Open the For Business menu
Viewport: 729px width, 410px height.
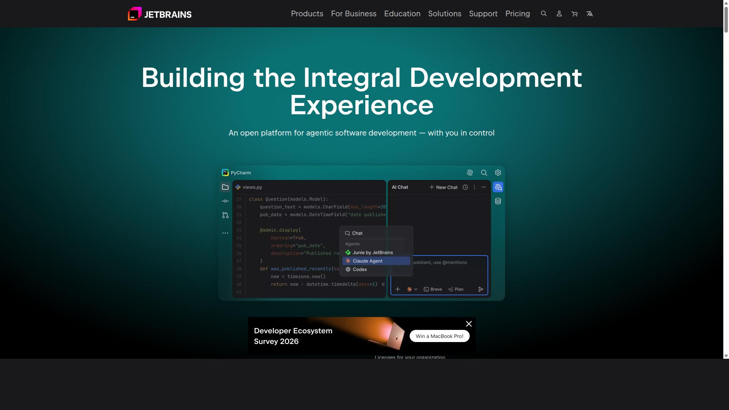354,14
